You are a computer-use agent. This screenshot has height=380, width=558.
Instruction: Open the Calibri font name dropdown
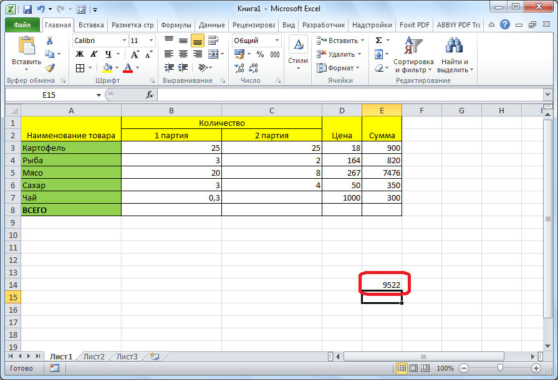pos(123,40)
